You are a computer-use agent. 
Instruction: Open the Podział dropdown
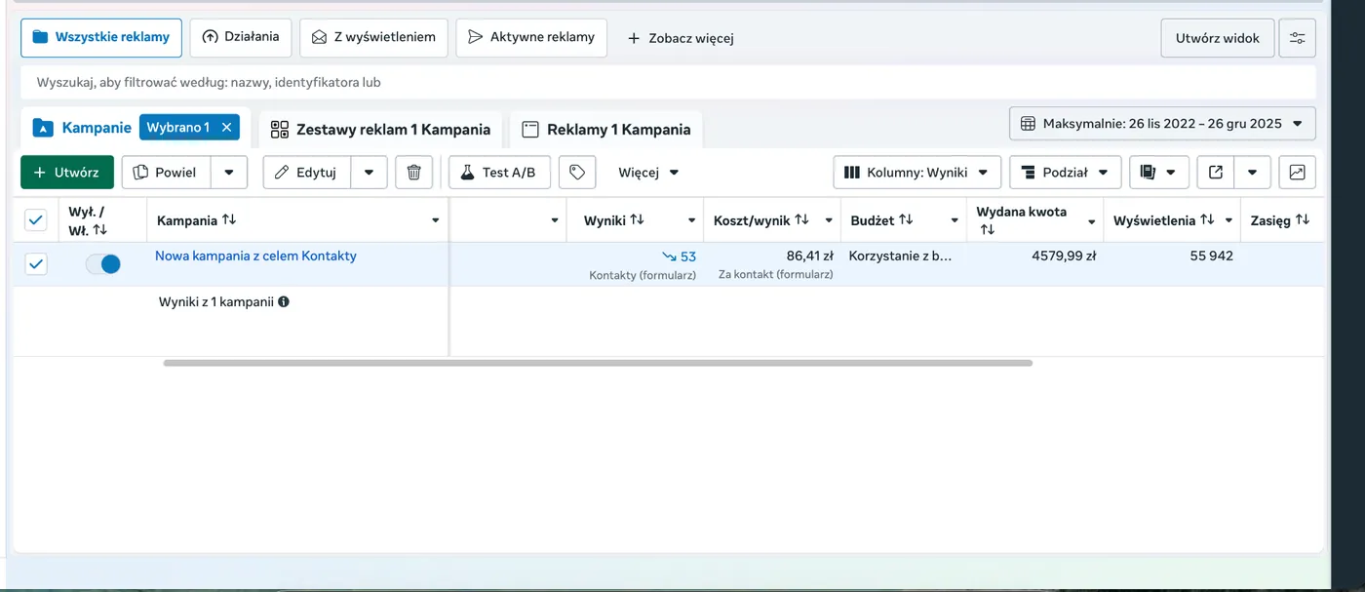(1065, 173)
